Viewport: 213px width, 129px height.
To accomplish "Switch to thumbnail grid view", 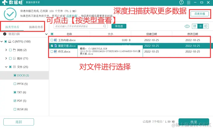I will [195, 26].
